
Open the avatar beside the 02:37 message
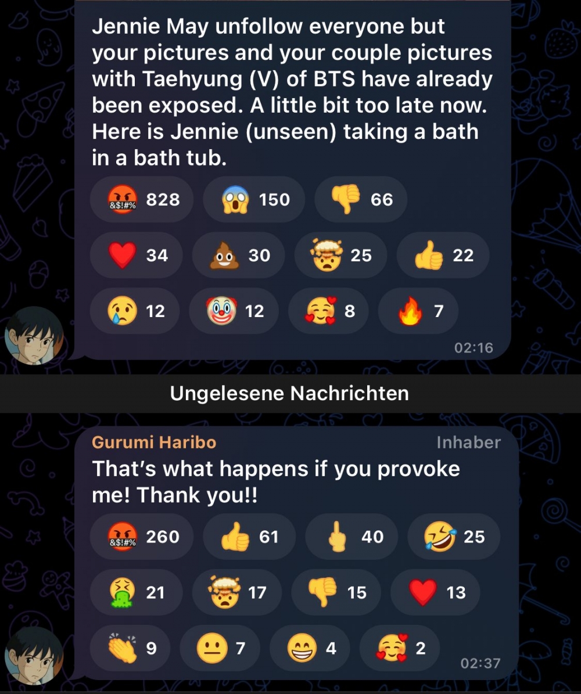click(x=34, y=656)
